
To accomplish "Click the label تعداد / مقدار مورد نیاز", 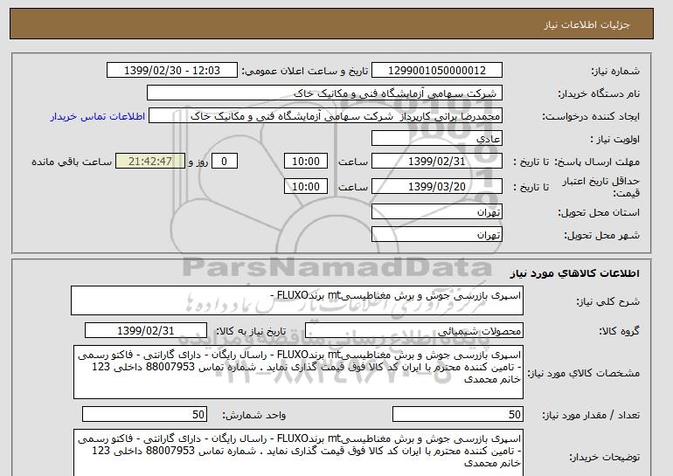I will (x=591, y=415).
